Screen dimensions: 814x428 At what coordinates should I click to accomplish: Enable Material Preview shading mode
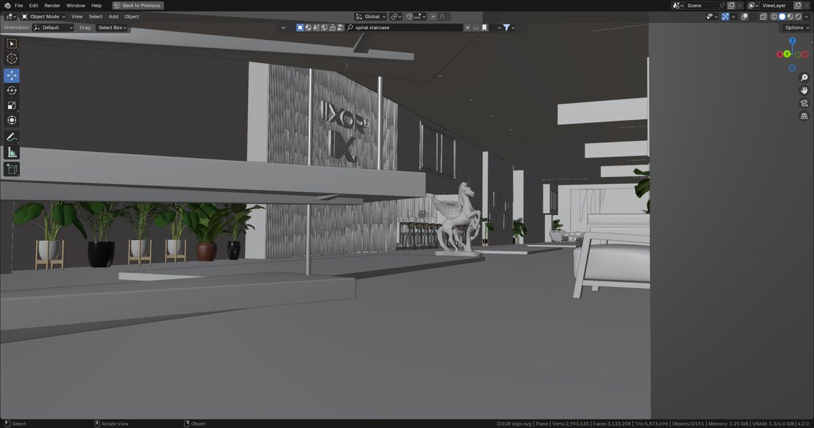[790, 17]
